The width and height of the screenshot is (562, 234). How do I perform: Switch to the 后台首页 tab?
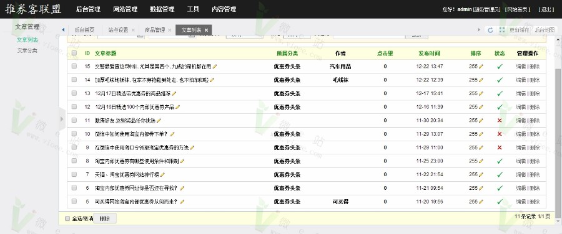point(84,30)
